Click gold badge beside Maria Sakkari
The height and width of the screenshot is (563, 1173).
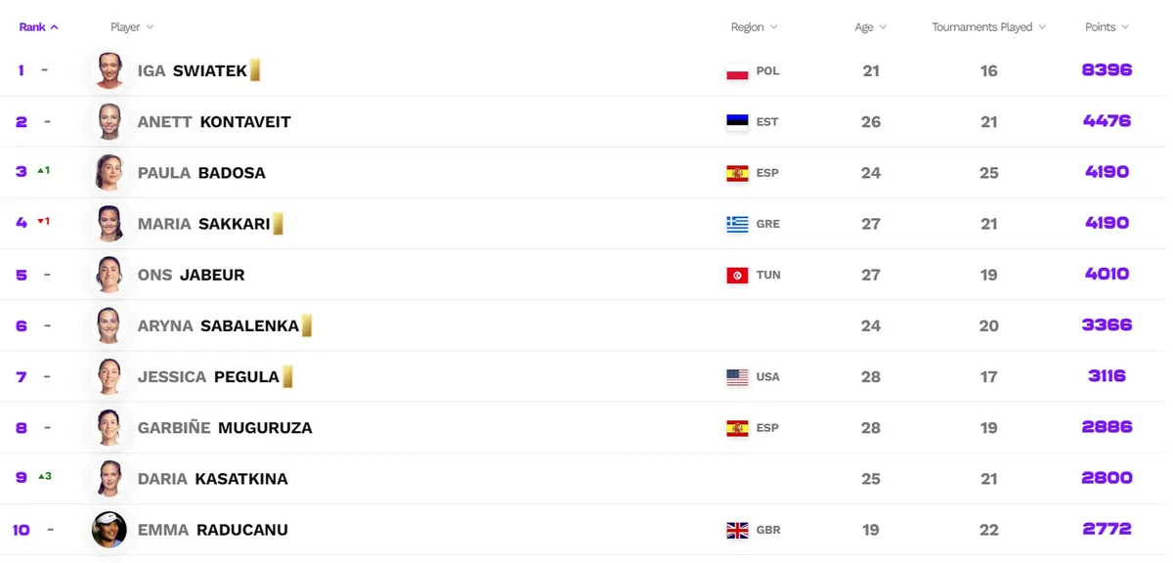coord(278,224)
